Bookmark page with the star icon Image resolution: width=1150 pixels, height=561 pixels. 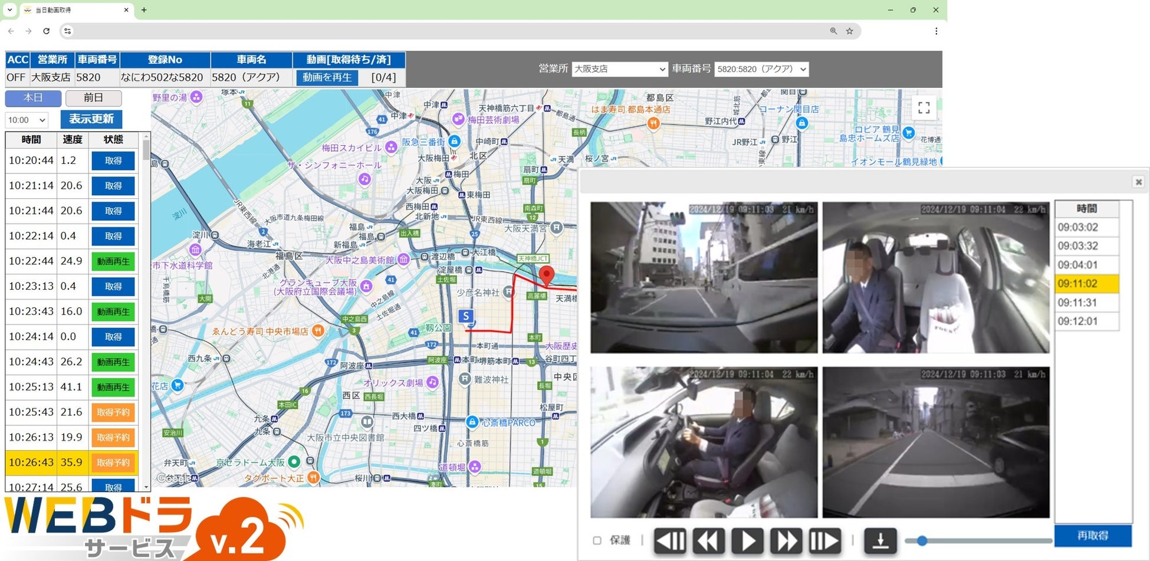tap(850, 31)
